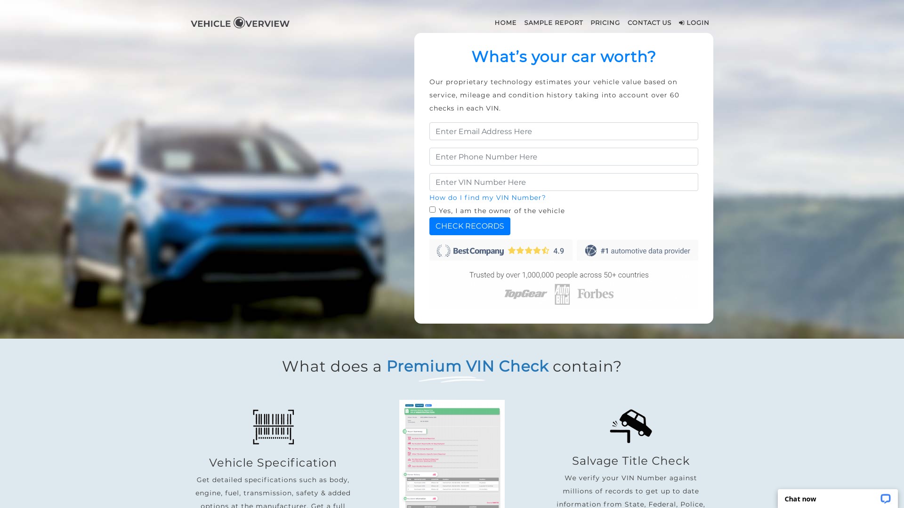Open the HOME navigation menu item
904x508 pixels.
click(x=505, y=22)
